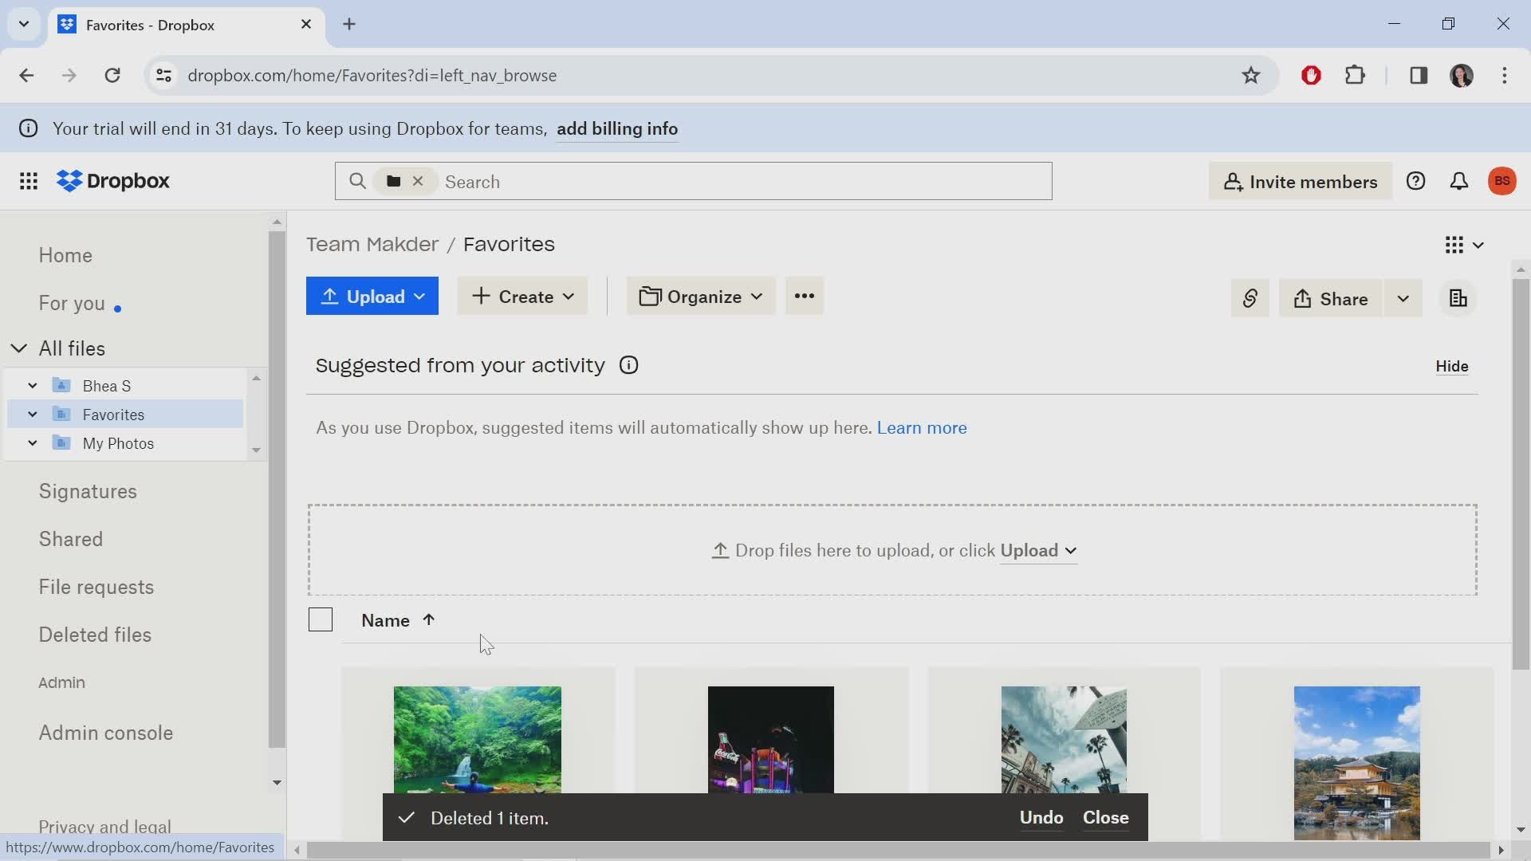The width and height of the screenshot is (1531, 861).
Task: Click the browser address bar URL
Action: 372,76
